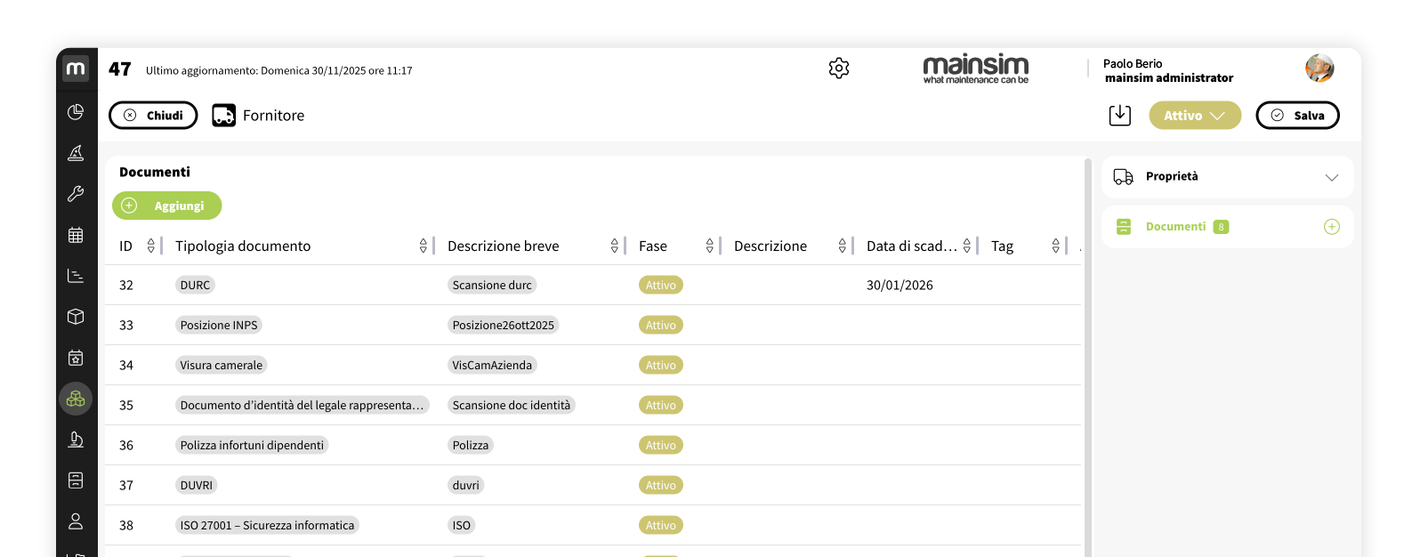Screen dimensions: 1412x557
Task: Open the Paolo Berio avatar thumbnail
Action: tap(1319, 69)
